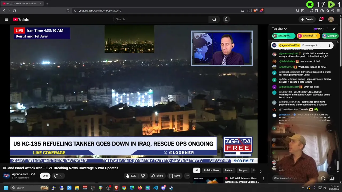This screenshot has width=342, height=192.
Task: Open live chat options three-dot menu
Action: [327, 29]
